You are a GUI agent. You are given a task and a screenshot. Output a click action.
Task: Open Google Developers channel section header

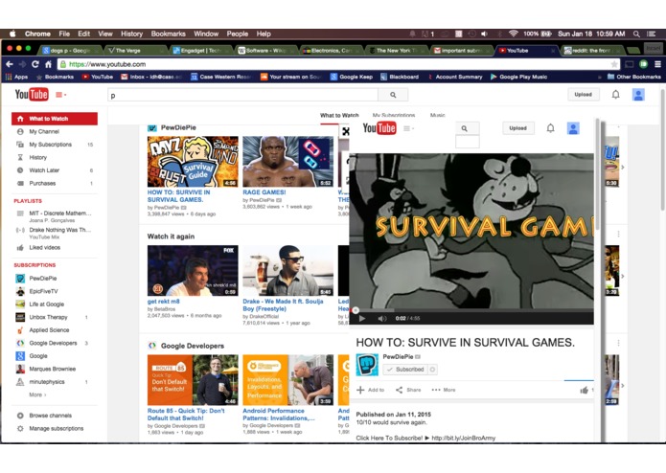pos(192,346)
